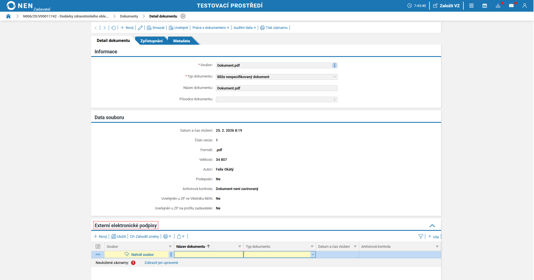534x280 pixels.
Task: Expand the Auditní data menu
Action: click(x=244, y=28)
